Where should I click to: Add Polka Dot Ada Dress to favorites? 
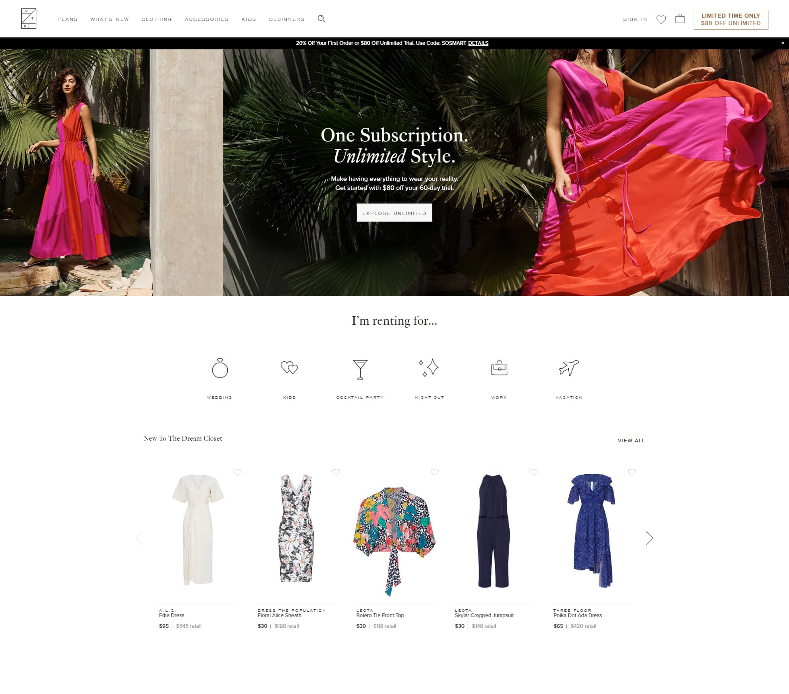[x=632, y=472]
